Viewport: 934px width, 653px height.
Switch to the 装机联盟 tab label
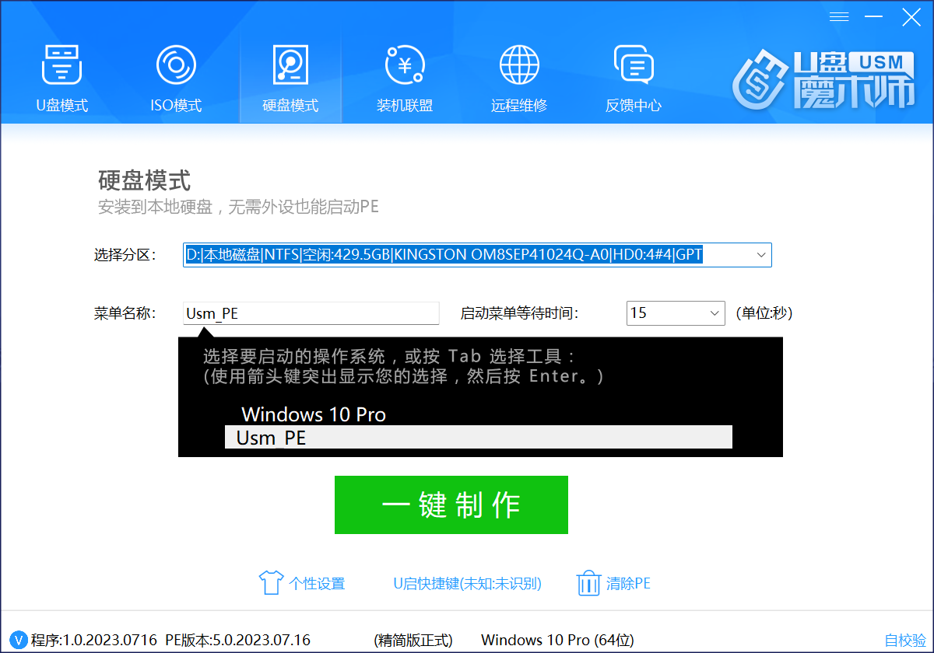coord(405,106)
